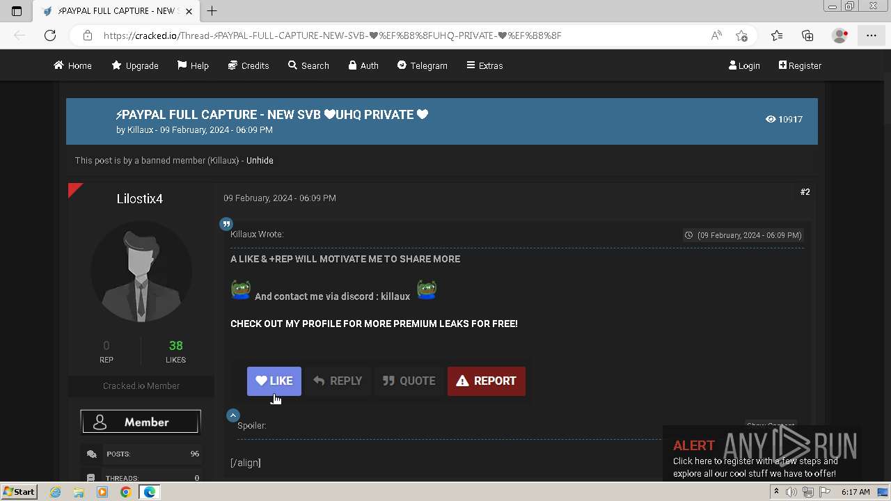Click the address bar URL

[333, 35]
